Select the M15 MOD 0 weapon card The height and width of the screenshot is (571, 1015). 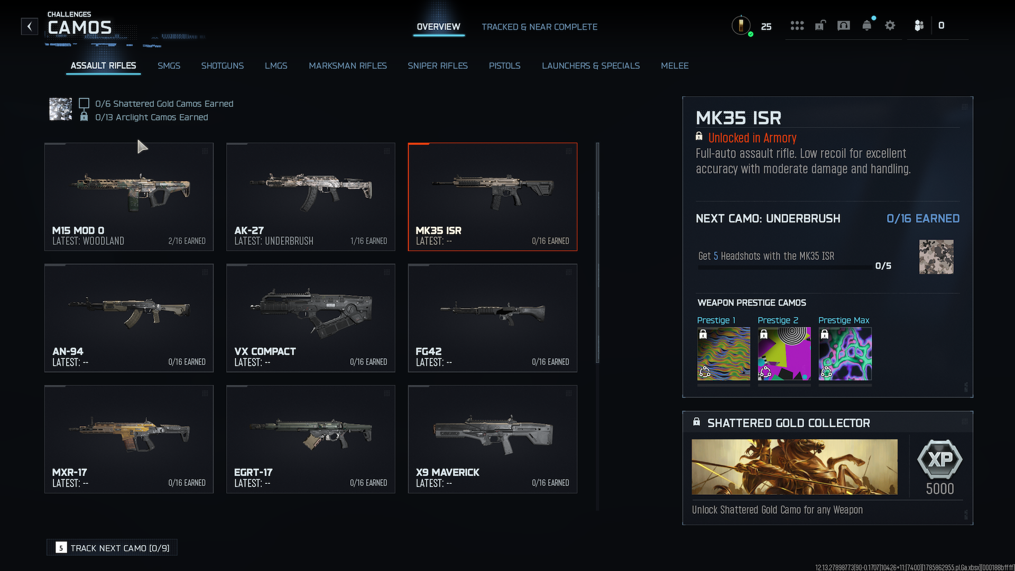click(x=129, y=197)
